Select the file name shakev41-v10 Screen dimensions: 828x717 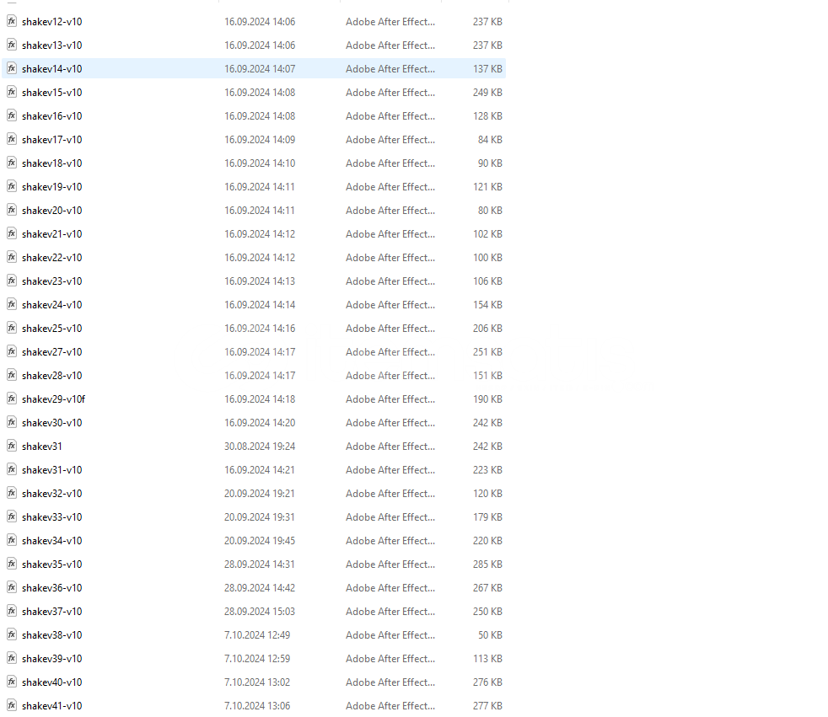[51, 705]
